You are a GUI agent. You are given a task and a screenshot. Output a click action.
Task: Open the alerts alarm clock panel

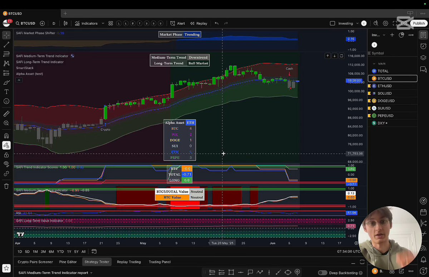[423, 46]
